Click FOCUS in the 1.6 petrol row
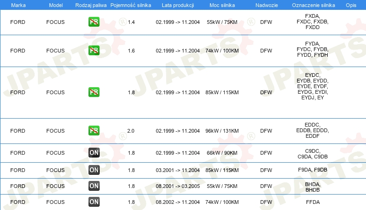 [x=55, y=51]
